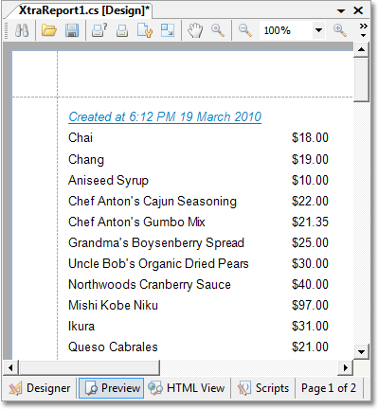Close the XtraReport1.cs Design document
The width and height of the screenshot is (378, 409).
pos(358,10)
